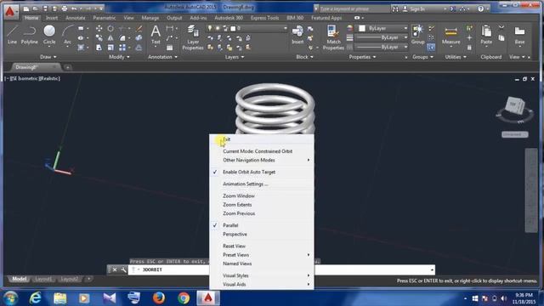This screenshot has height=306, width=544.
Task: Click the Measure tool
Action: [451, 35]
